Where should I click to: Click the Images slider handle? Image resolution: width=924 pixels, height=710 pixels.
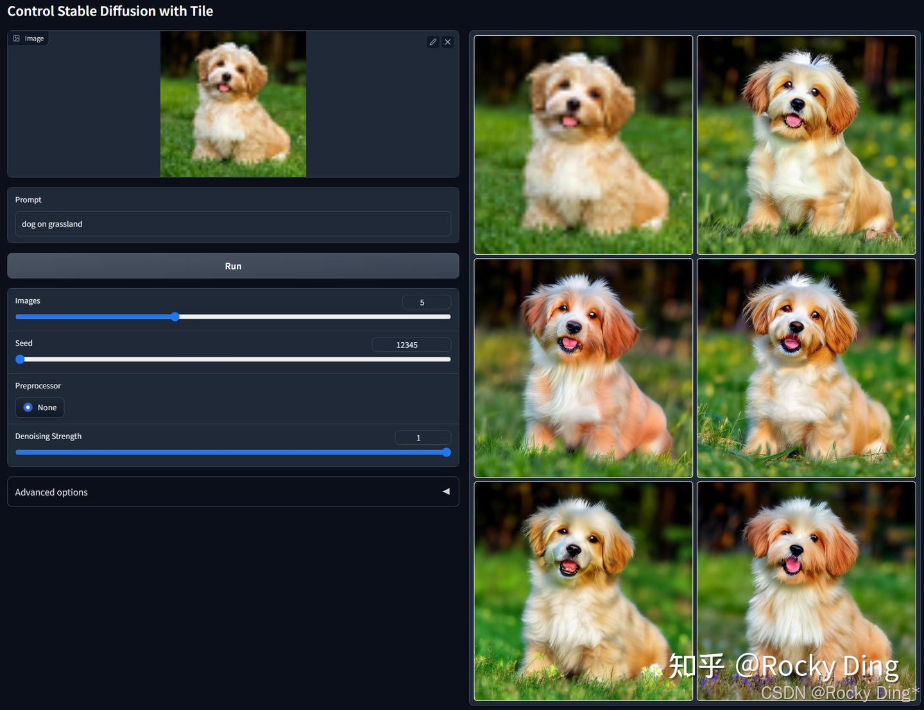click(175, 316)
